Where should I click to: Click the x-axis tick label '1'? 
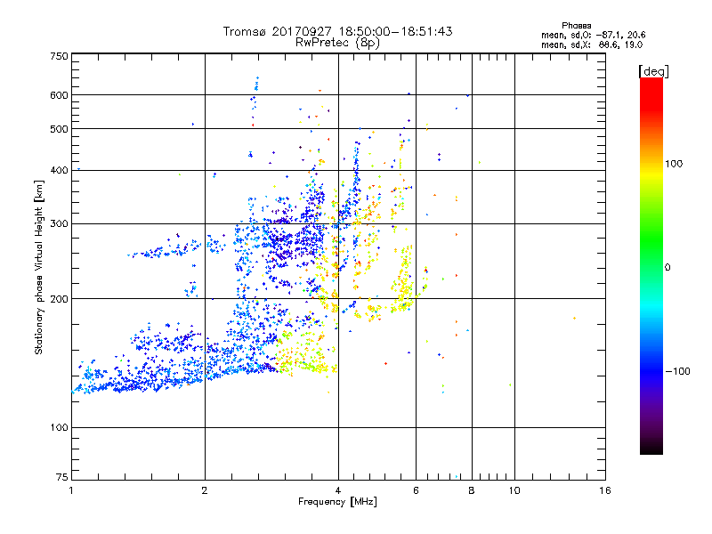pyautogui.click(x=71, y=490)
